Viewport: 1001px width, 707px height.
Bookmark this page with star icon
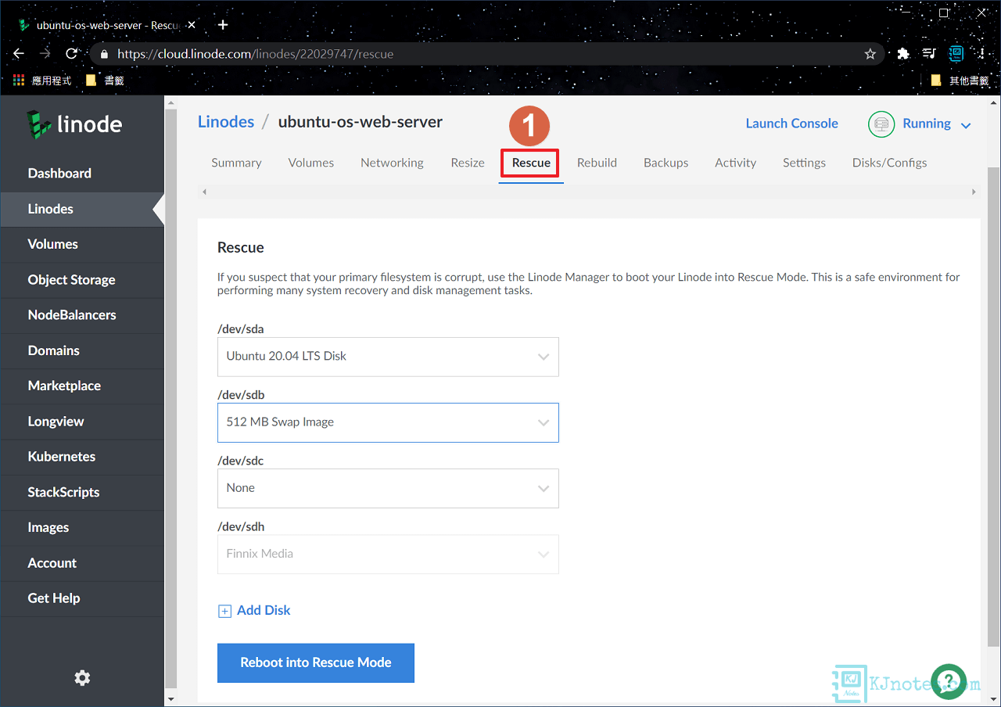click(x=870, y=54)
